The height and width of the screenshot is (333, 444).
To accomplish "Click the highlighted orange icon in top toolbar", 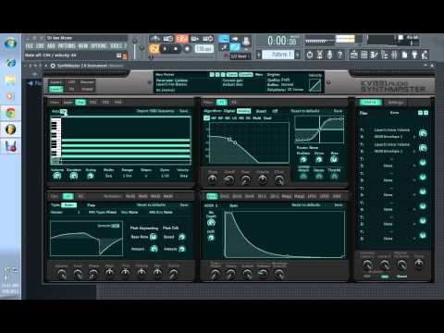I will [x=182, y=39].
